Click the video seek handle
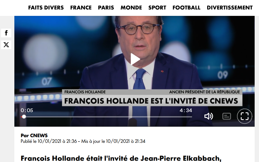Image resolution: width=259 pixels, height=162 pixels. [24, 117]
